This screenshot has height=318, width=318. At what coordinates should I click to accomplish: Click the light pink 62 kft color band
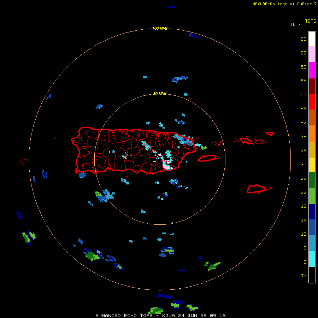point(312,54)
